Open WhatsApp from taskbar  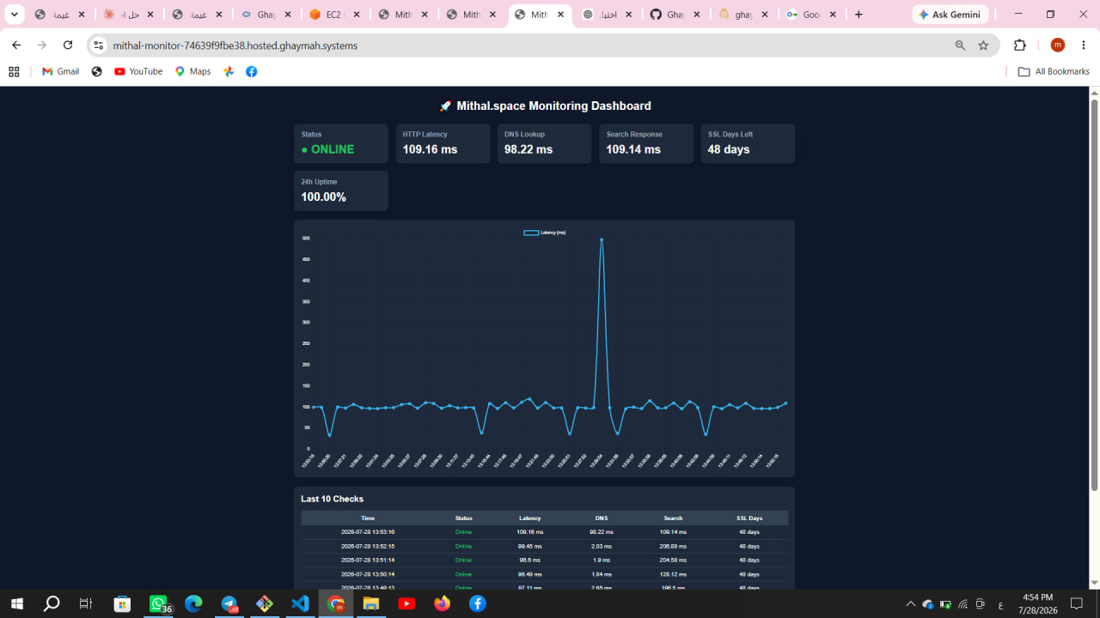[159, 603]
